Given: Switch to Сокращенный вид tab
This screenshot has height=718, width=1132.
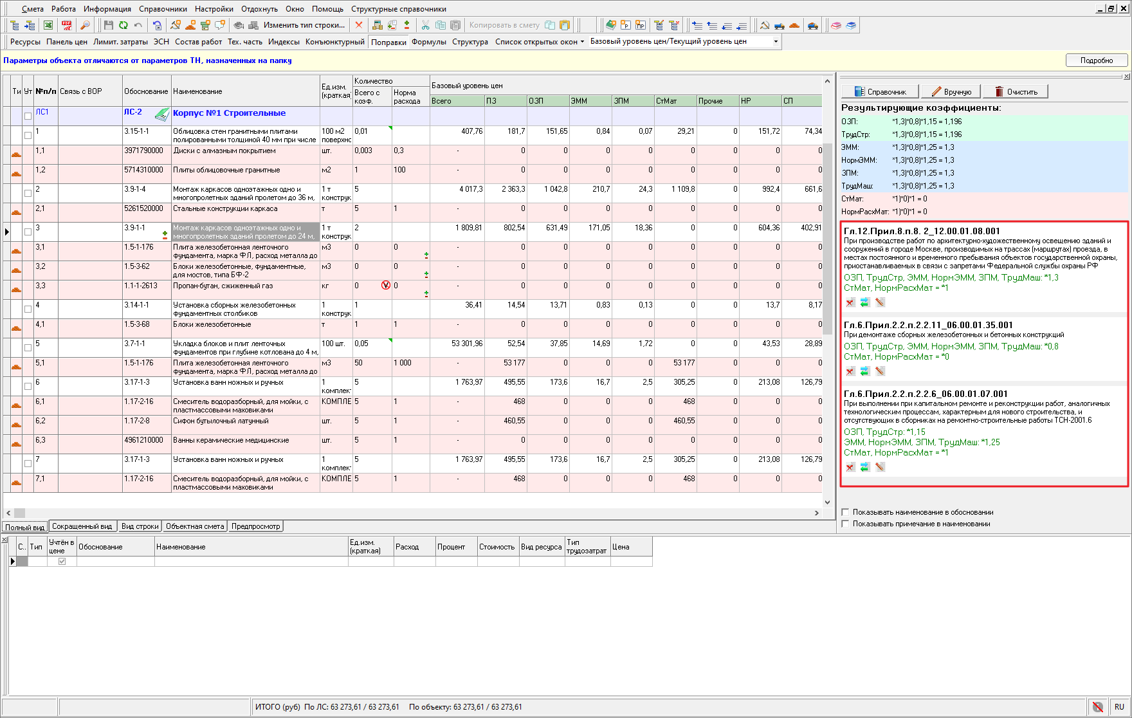Looking at the screenshot, I should pyautogui.click(x=82, y=526).
